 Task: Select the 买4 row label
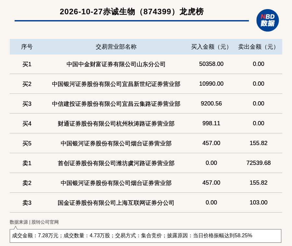coord(27,124)
